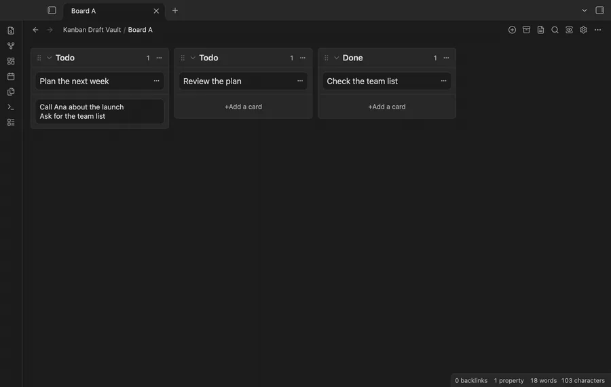Click the first Todo list title
The width and height of the screenshot is (611, 387).
coord(65,58)
